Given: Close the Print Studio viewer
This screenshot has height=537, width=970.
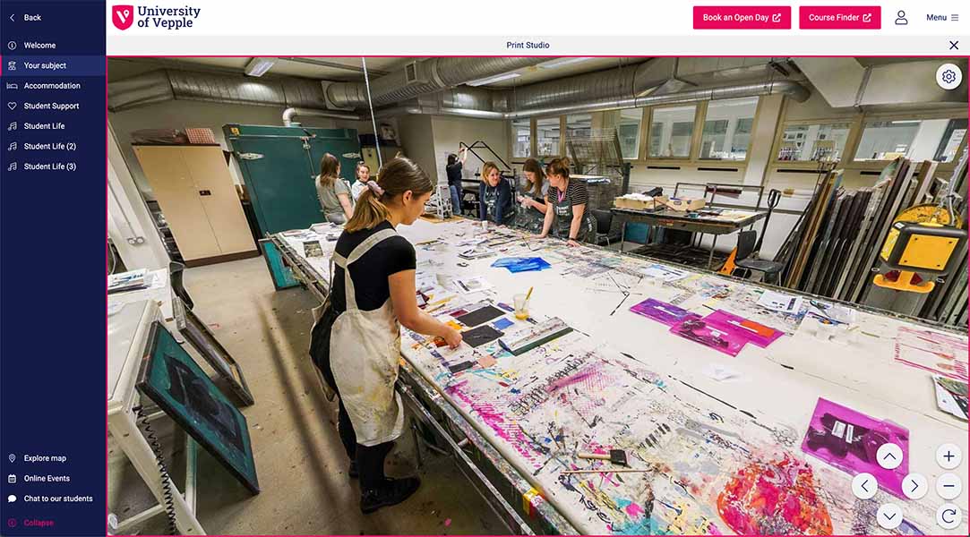Looking at the screenshot, I should pos(954,45).
